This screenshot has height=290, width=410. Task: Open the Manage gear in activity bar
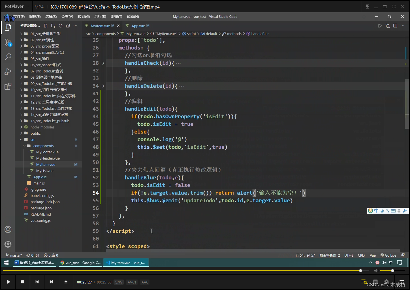(x=8, y=244)
